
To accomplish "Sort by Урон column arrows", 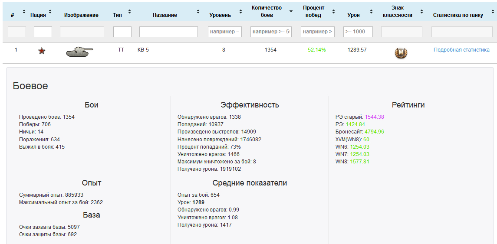I will click(372, 11).
